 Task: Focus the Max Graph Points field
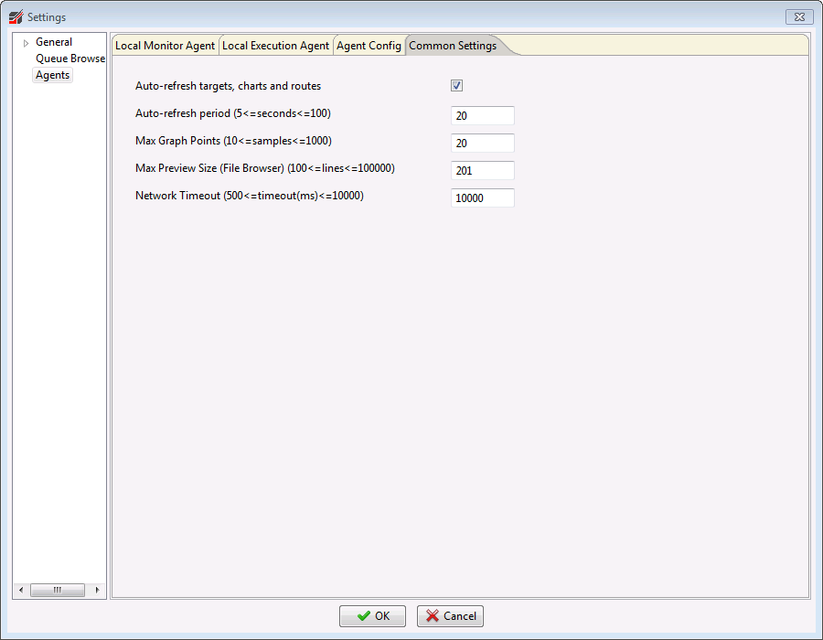482,143
